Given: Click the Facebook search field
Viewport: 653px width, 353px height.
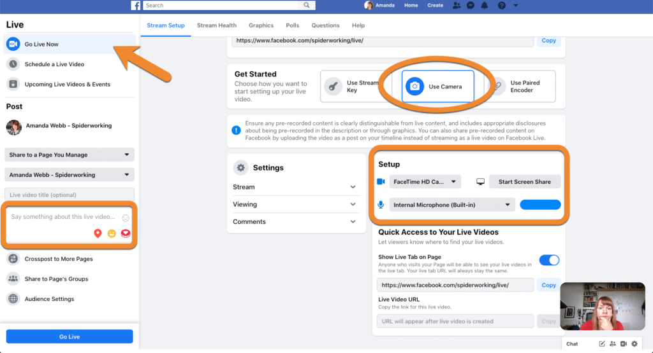Looking at the screenshot, I should coord(221,5).
